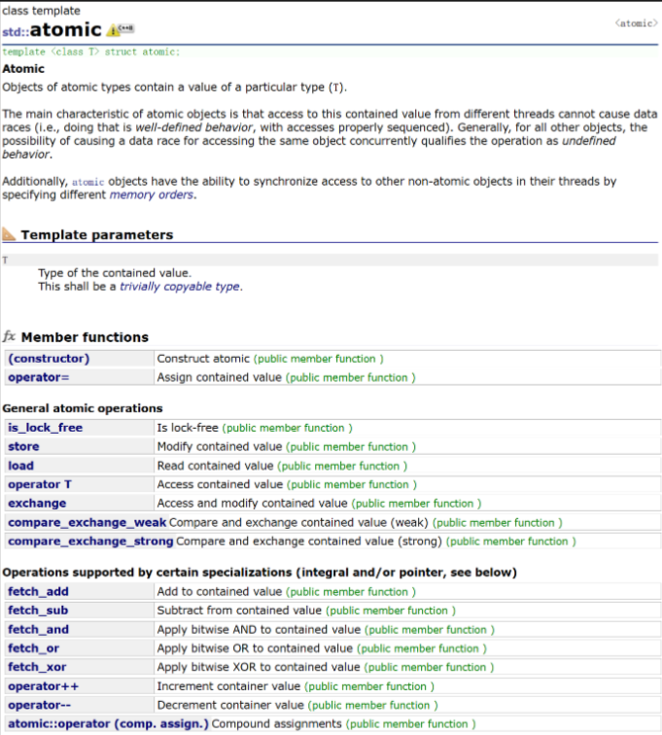
Task: Open the is_lock_free link
Action: point(45,428)
